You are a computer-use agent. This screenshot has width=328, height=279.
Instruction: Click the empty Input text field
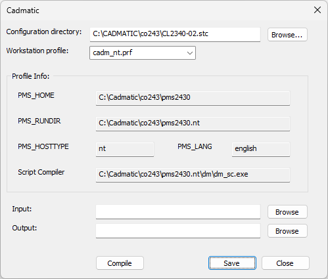coord(178,211)
